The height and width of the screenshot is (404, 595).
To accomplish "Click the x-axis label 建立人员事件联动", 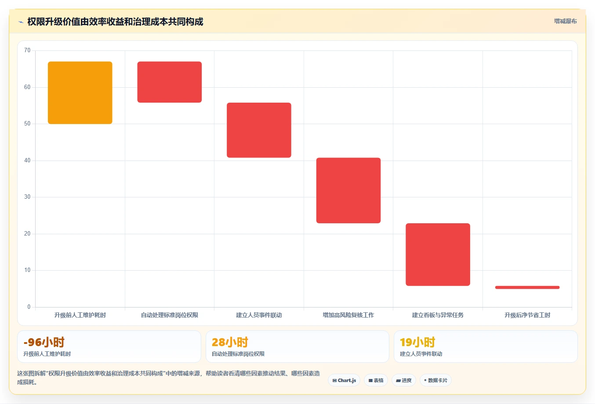I will pos(259,315).
